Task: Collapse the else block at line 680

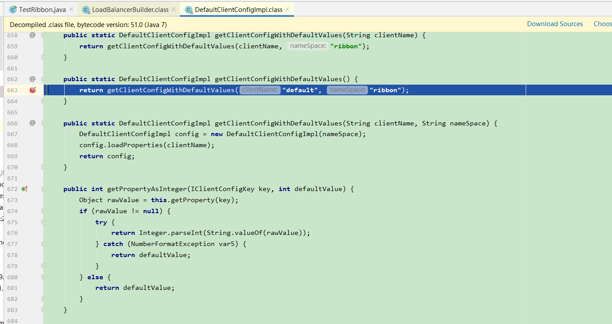Action: 43,277
